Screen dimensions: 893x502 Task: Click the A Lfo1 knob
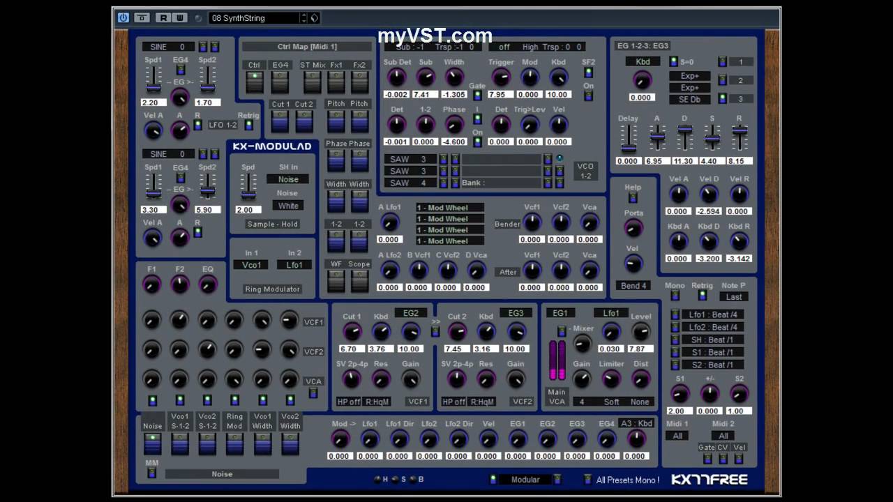[389, 222]
